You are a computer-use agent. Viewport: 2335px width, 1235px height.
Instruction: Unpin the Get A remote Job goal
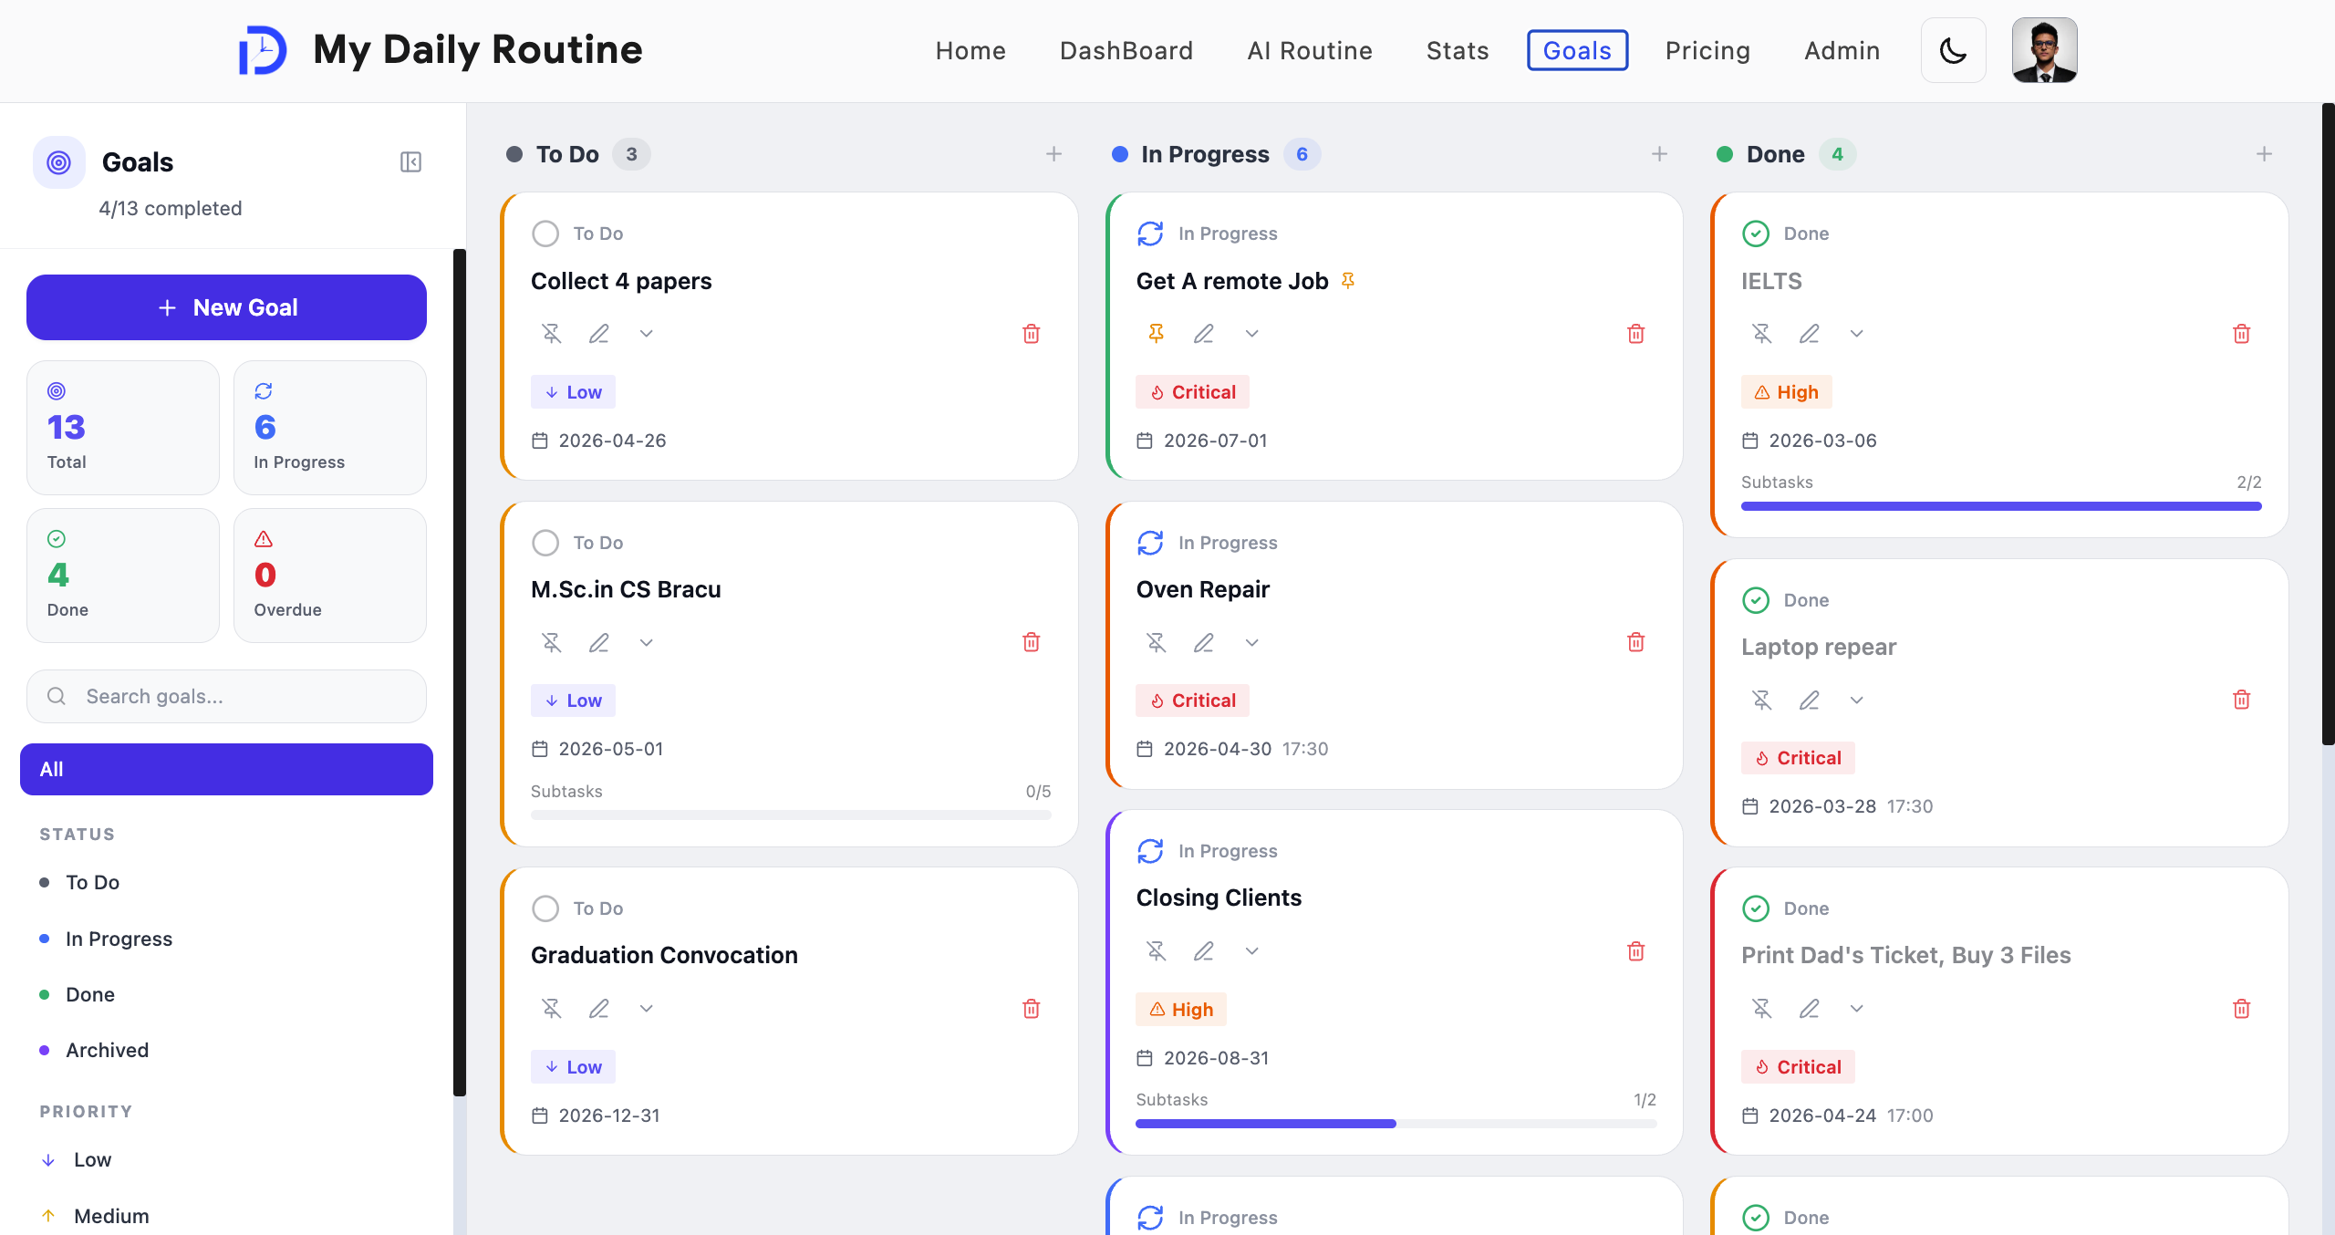1157,334
